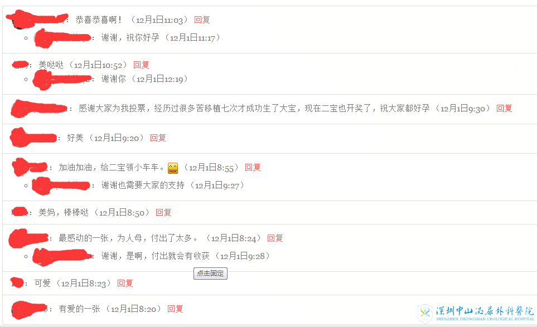Click the Shenzhen Zhongshan Urological Hospital logo
The width and height of the screenshot is (537, 327).
[476, 313]
